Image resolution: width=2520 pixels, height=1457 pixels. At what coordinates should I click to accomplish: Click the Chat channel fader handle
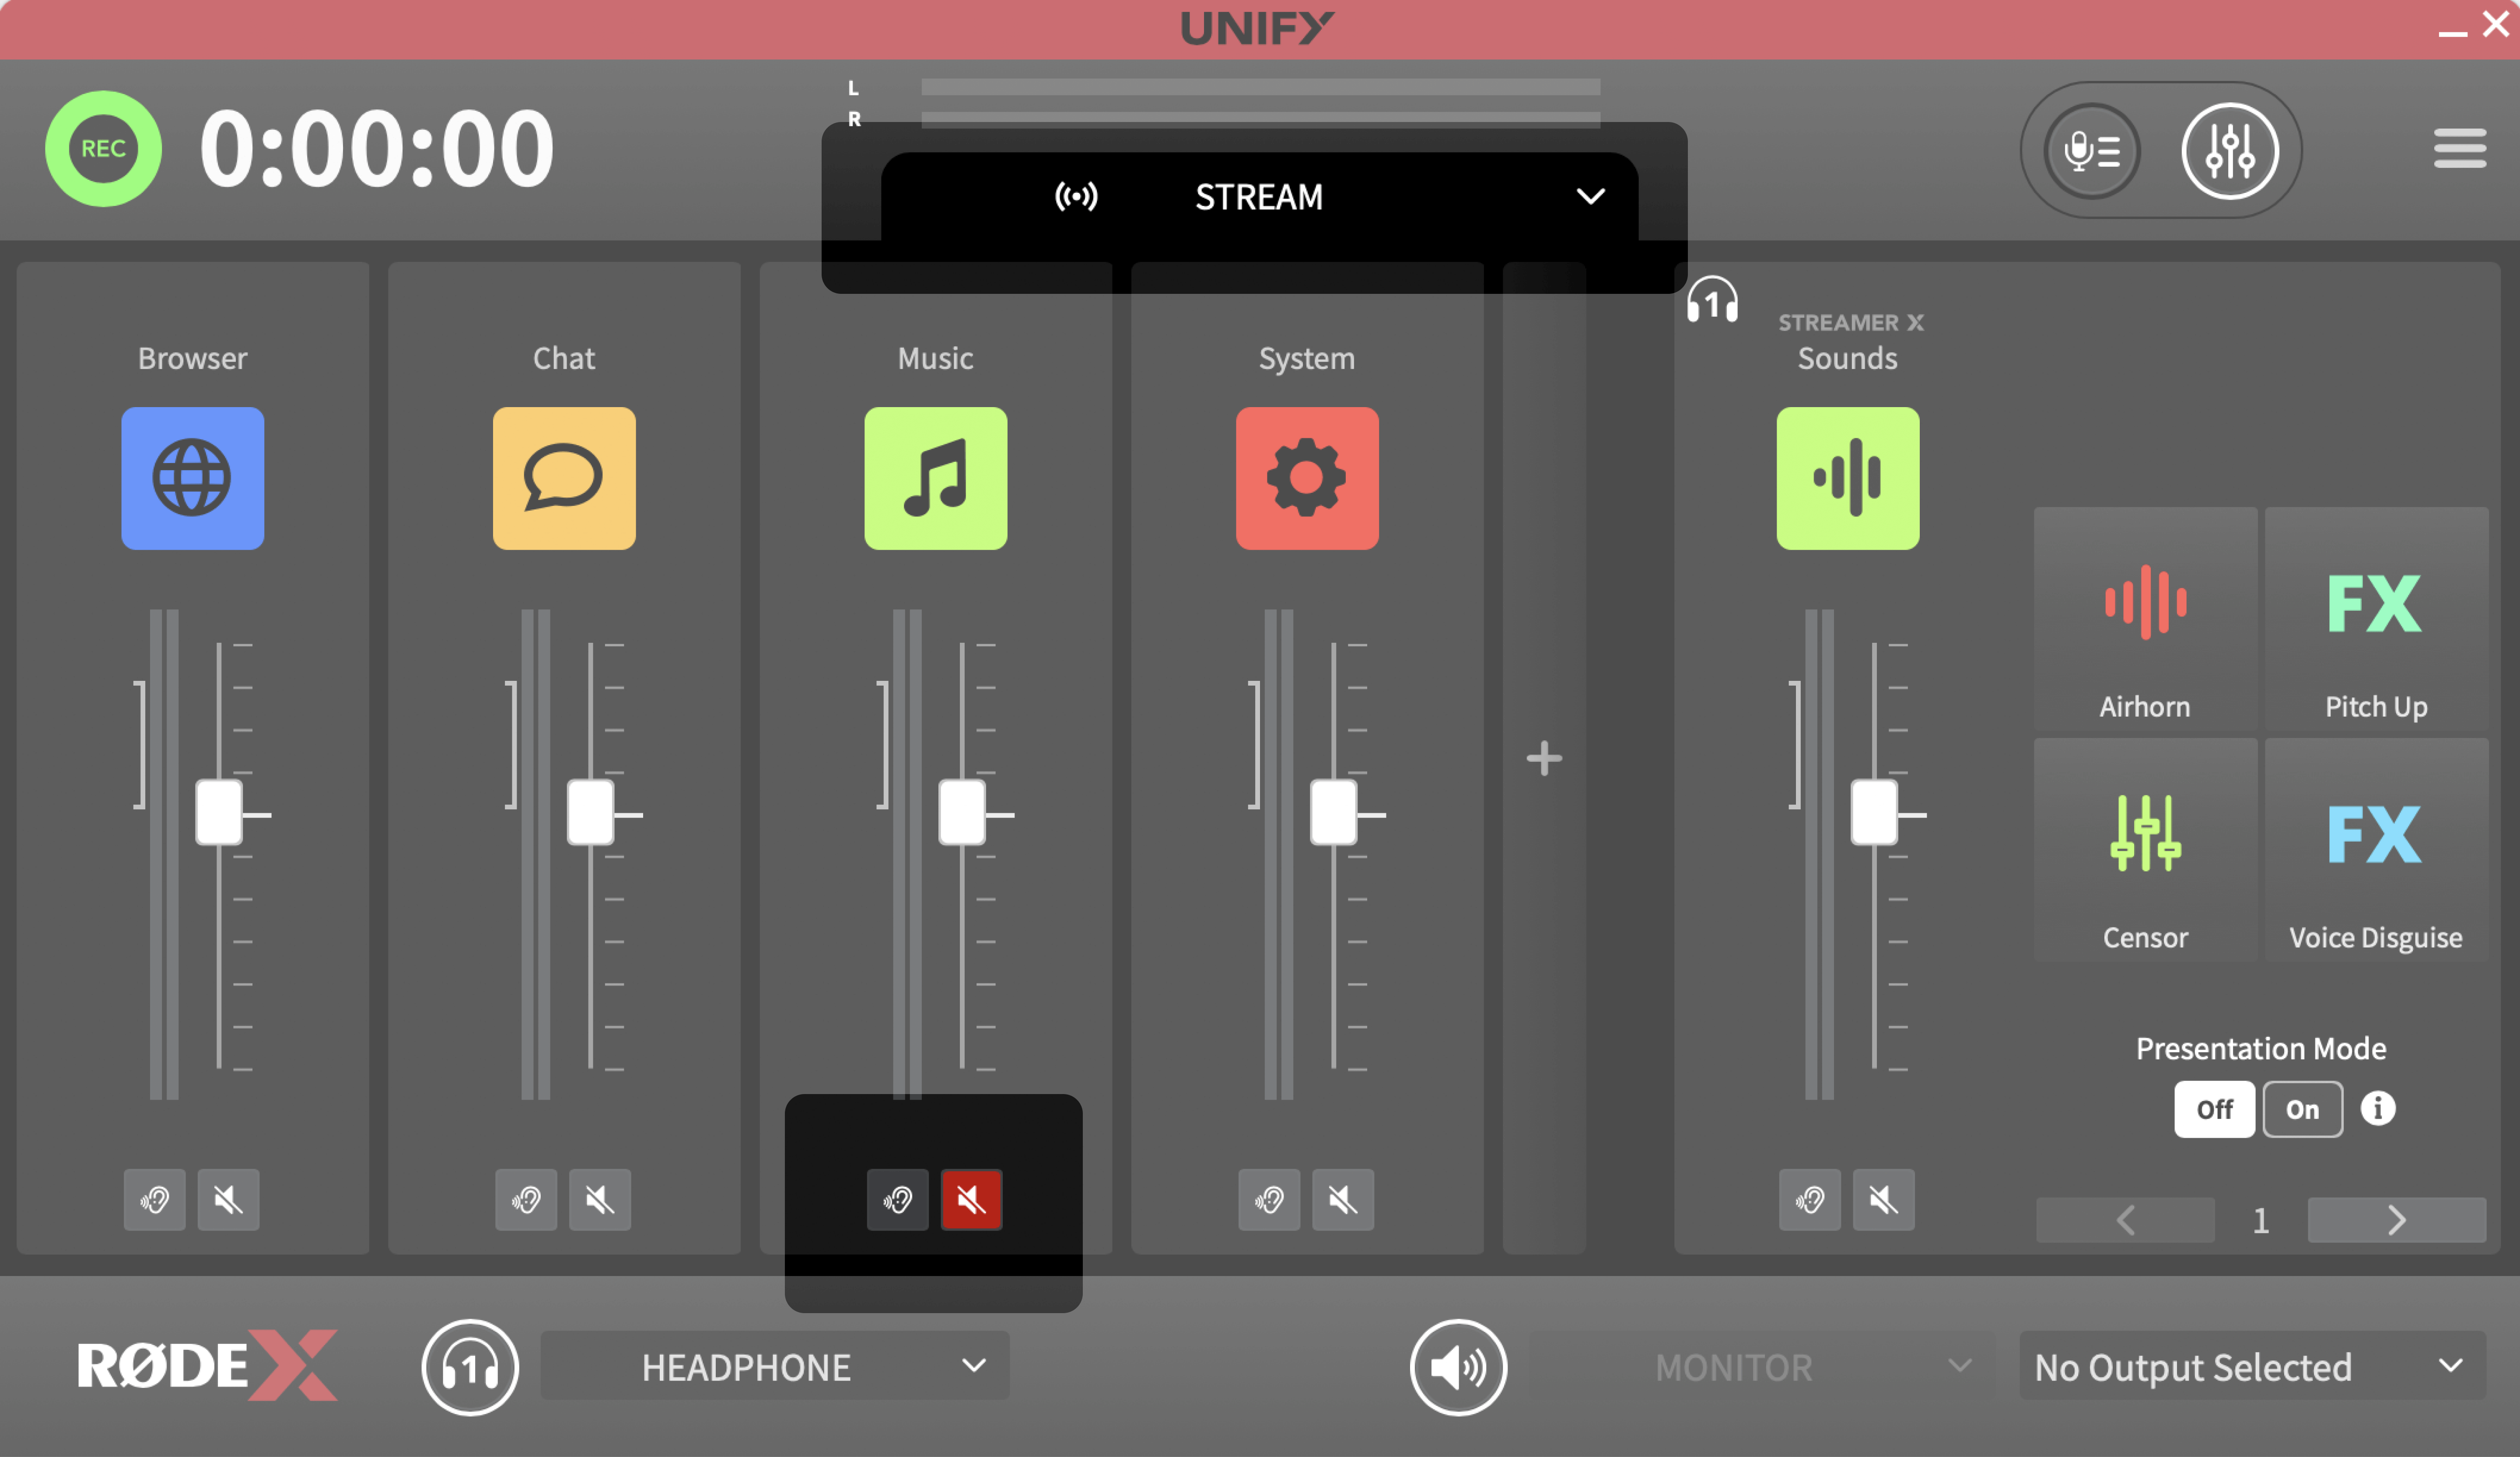(x=590, y=812)
